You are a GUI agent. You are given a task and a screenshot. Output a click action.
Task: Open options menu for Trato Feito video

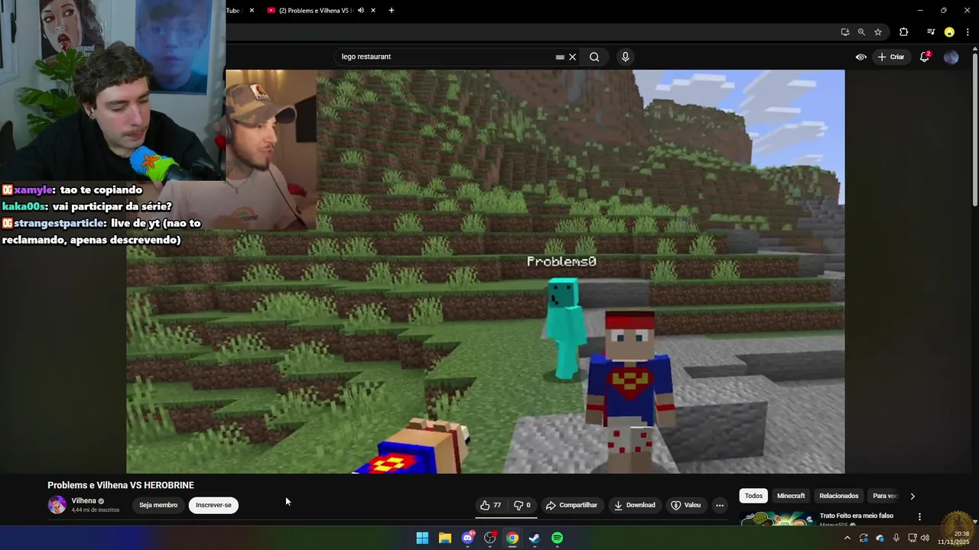coord(919,517)
